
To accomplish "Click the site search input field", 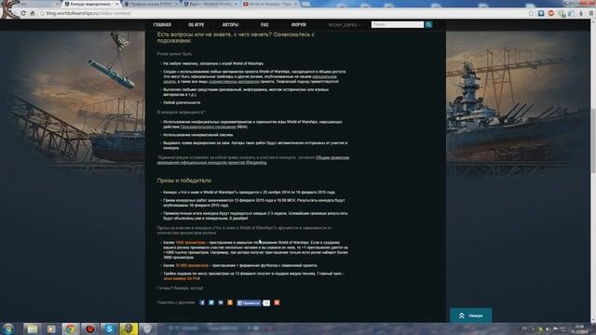I will coord(398,24).
